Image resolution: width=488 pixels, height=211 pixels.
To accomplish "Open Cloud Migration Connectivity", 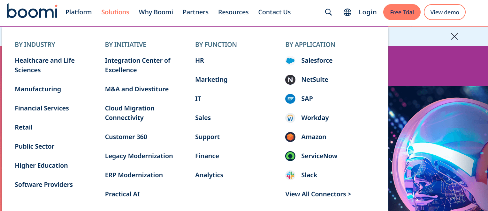I will (x=130, y=113).
